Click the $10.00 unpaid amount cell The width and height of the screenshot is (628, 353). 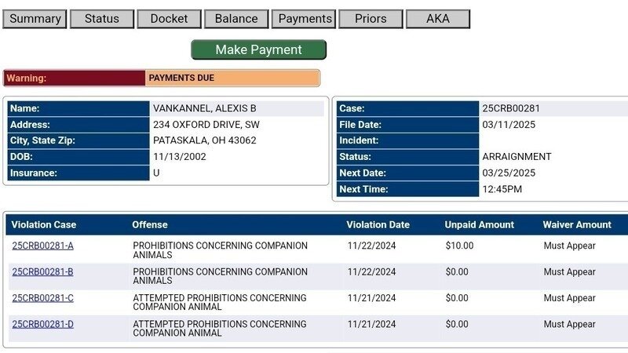[x=459, y=246]
